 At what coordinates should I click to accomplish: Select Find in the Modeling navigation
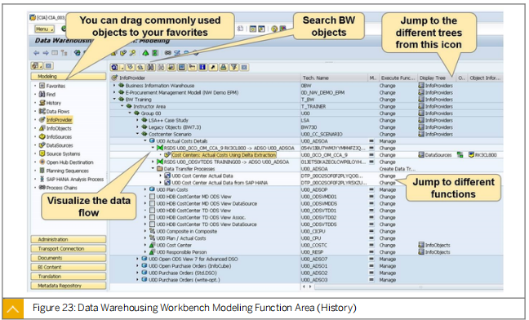click(51, 95)
